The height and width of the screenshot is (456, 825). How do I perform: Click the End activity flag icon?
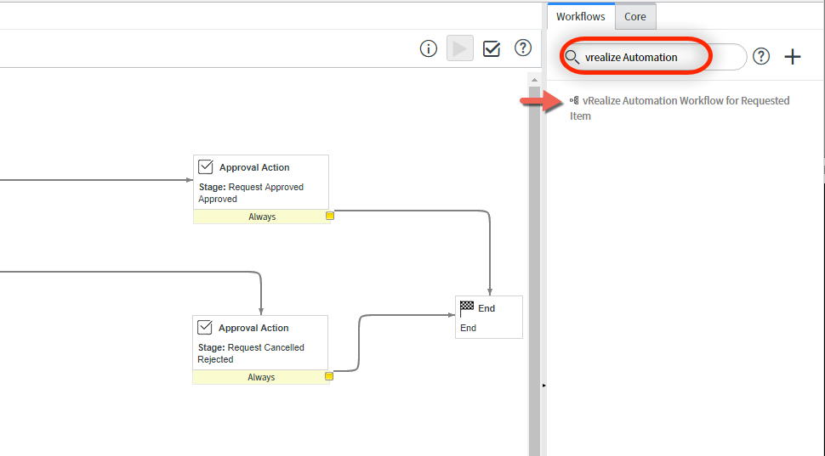pyautogui.click(x=467, y=307)
